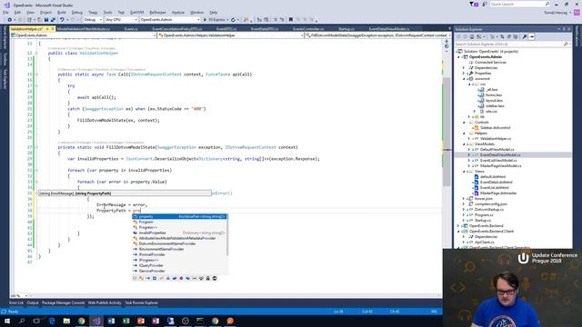Screen dimensions: 582x327
Task: Click the Save button in the toolbar
Action: (x=46, y=20)
